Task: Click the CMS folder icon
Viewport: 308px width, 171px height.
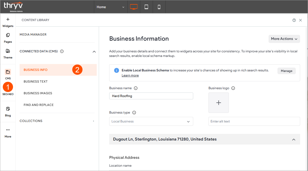Action: coord(8,72)
